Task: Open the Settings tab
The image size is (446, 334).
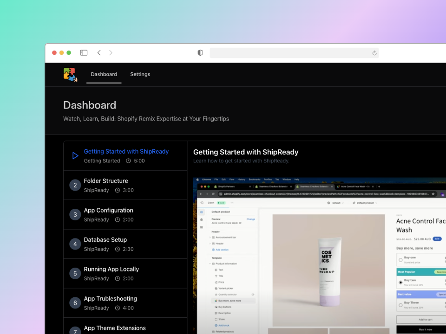Action: tap(140, 74)
